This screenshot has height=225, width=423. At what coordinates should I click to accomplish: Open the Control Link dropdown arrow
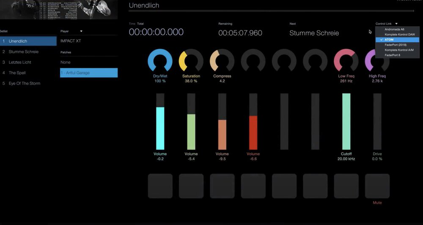click(x=396, y=24)
